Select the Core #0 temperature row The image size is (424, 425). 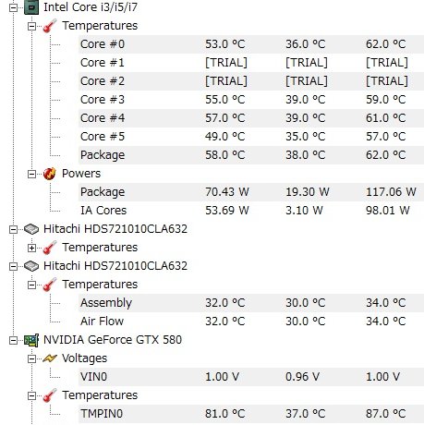click(x=251, y=44)
